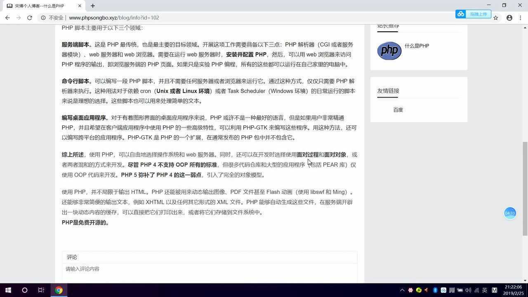Open Cortana search circle
The height and width of the screenshot is (297, 528).
pos(24,290)
